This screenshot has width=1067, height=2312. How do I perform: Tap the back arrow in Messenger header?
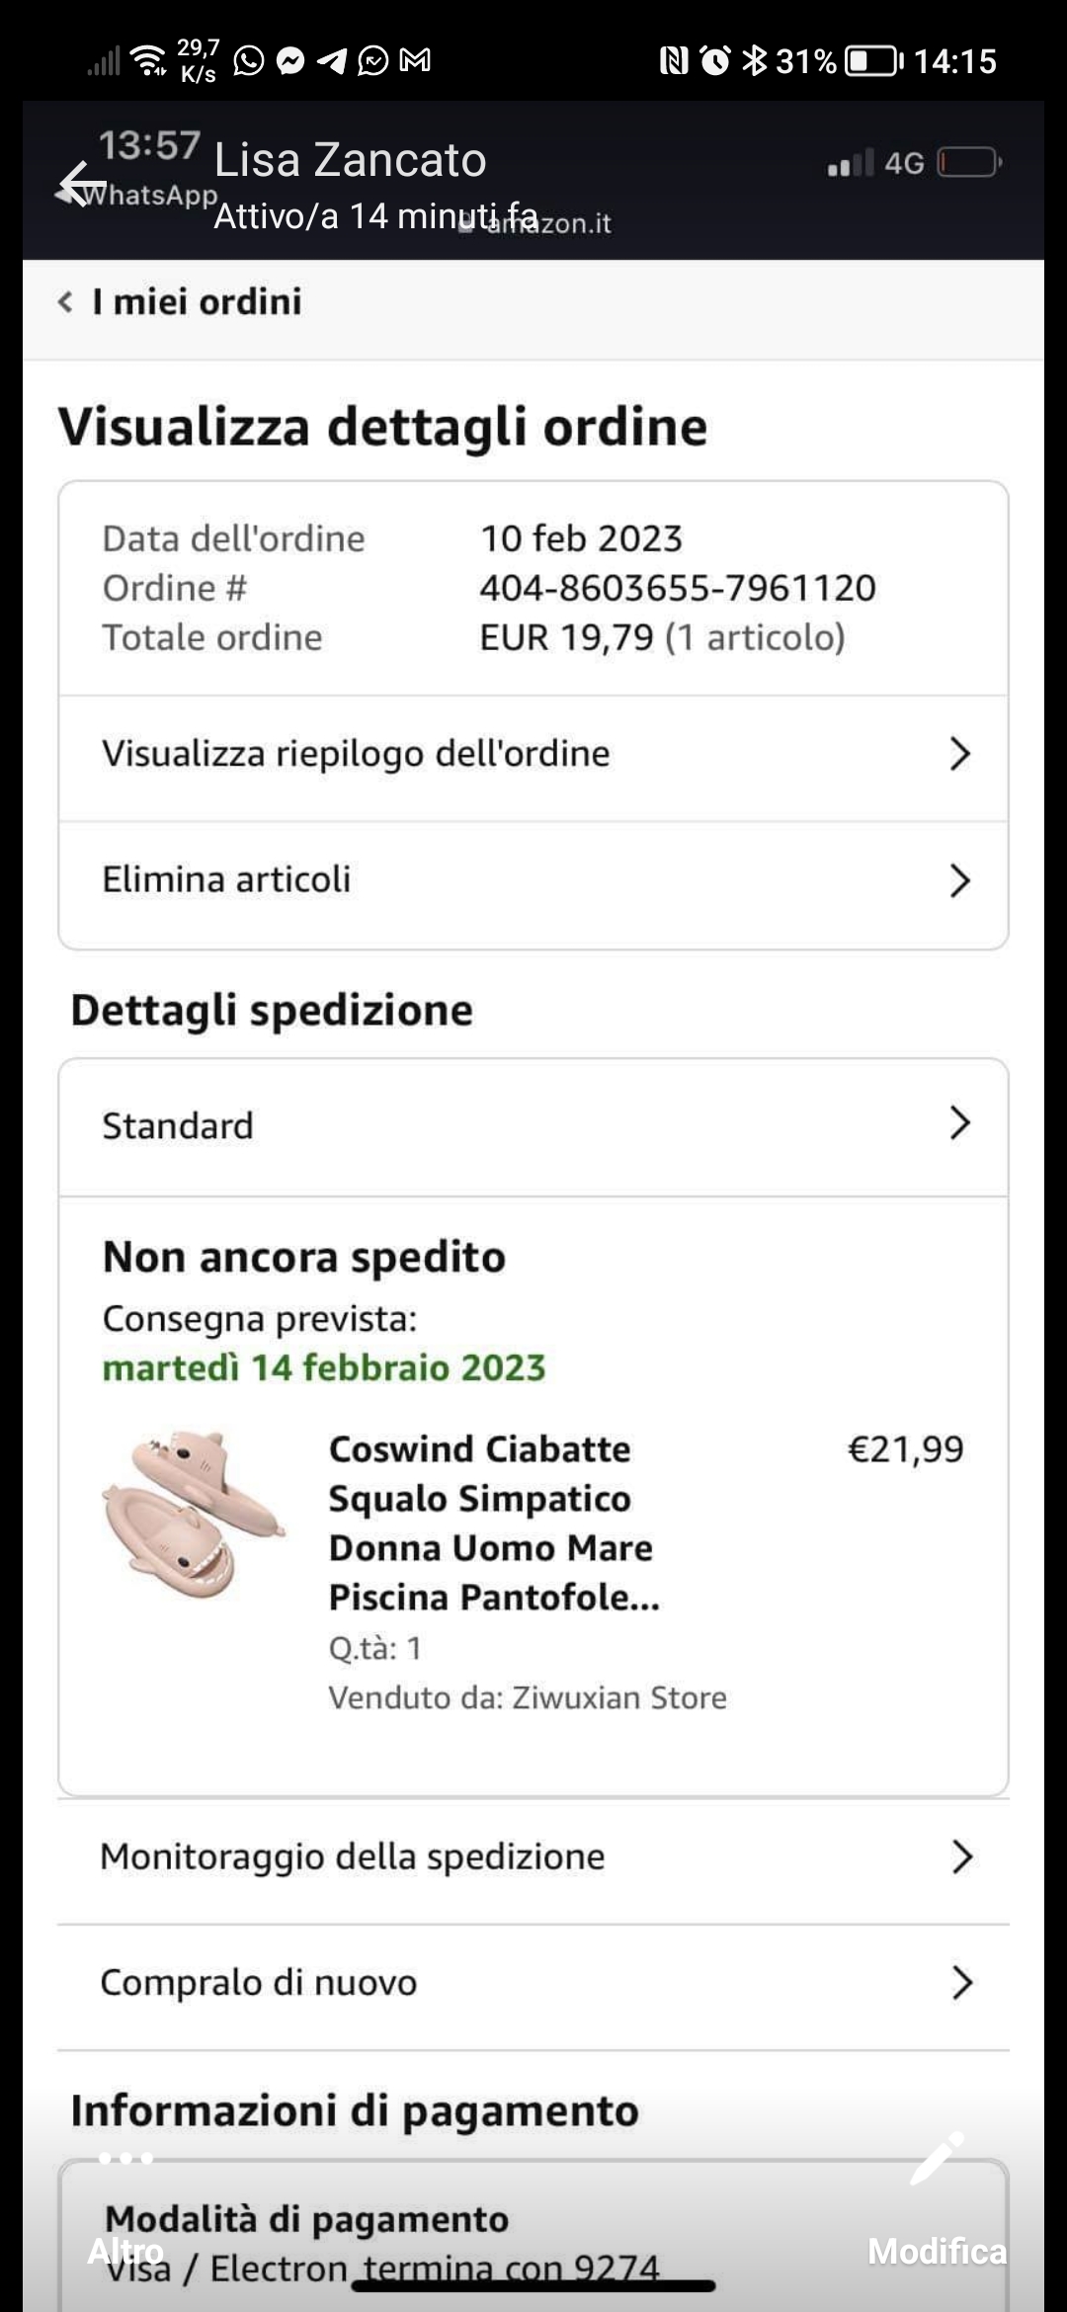pos(81,185)
